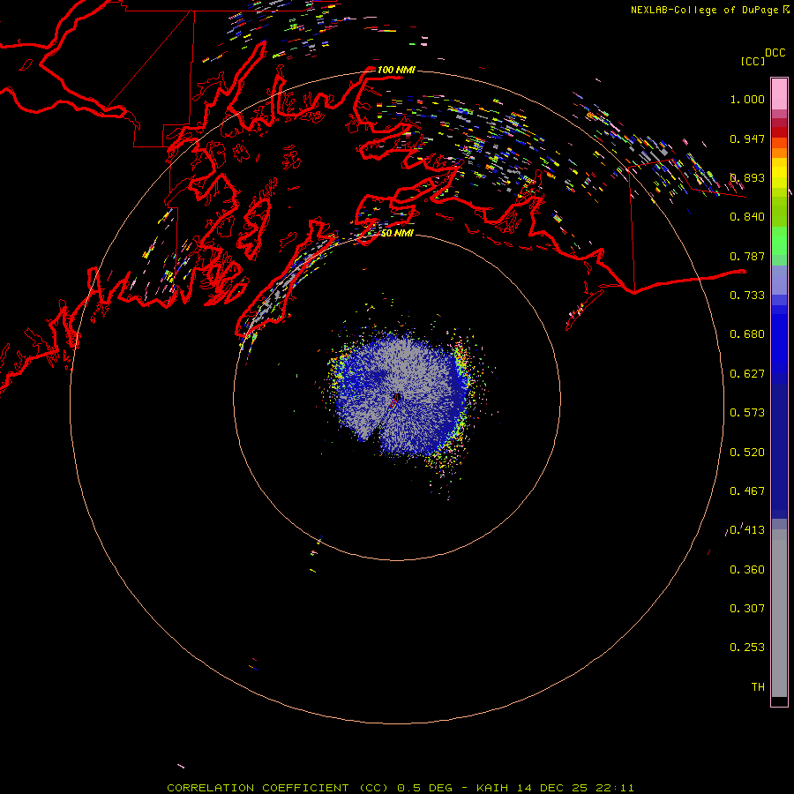This screenshot has width=794, height=794.
Task: Click the red segment of the color bar
Action: [x=779, y=132]
